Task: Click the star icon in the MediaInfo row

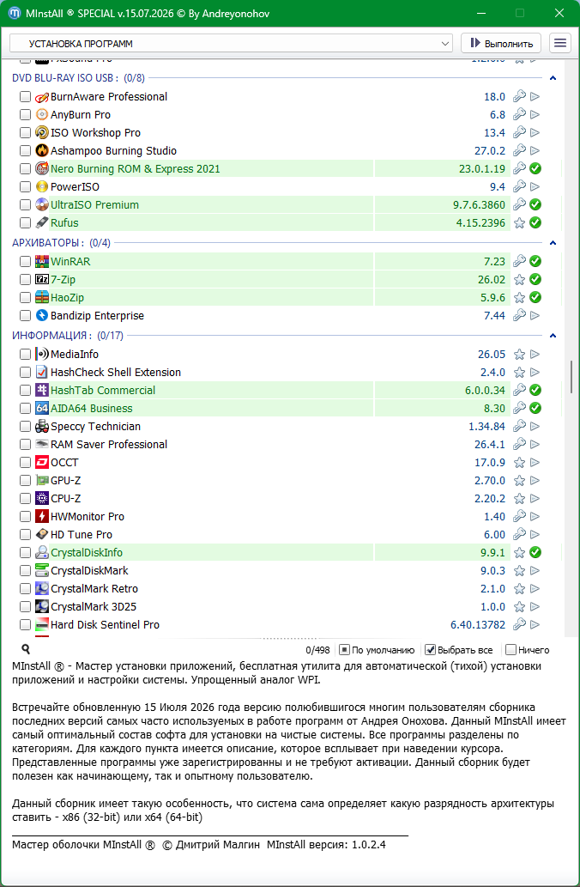Action: click(x=519, y=354)
